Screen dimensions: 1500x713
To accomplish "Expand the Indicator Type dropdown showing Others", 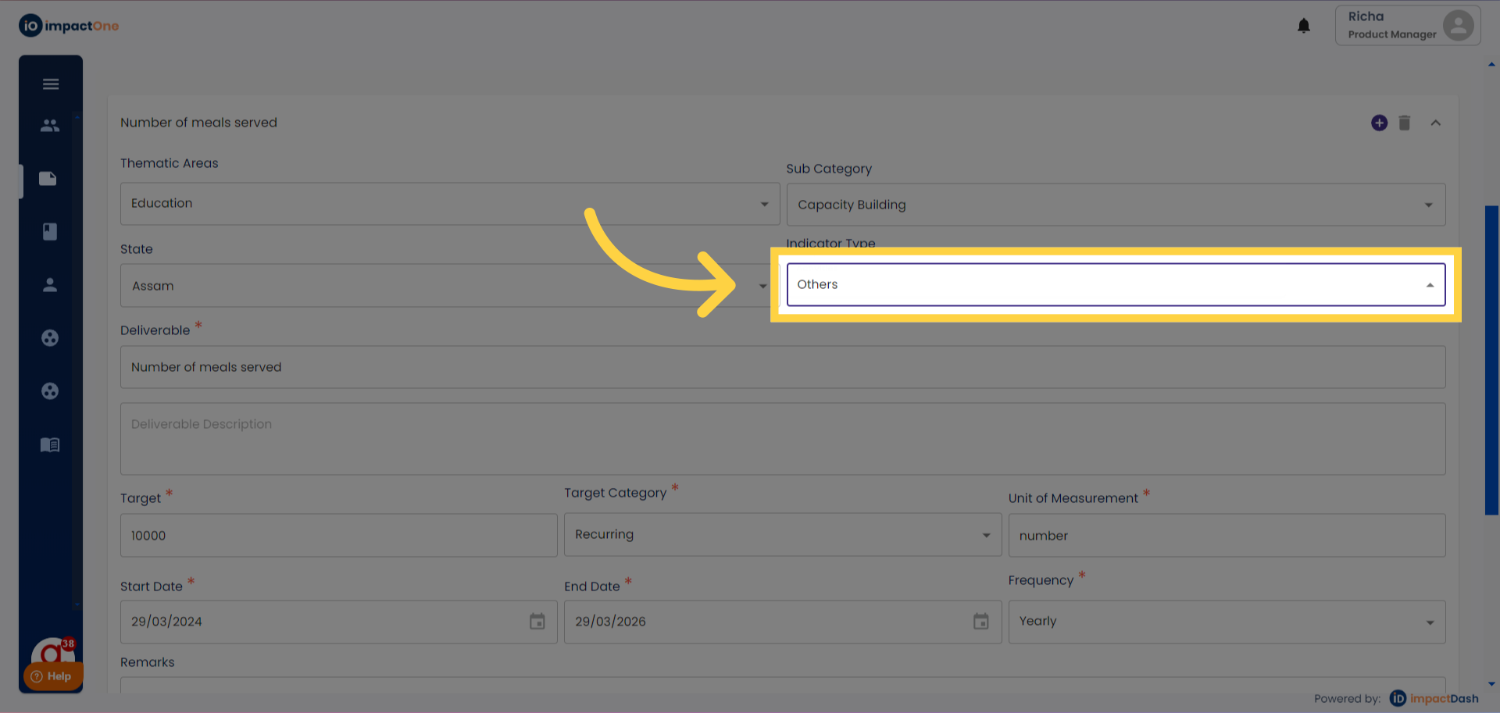I will coord(1116,285).
